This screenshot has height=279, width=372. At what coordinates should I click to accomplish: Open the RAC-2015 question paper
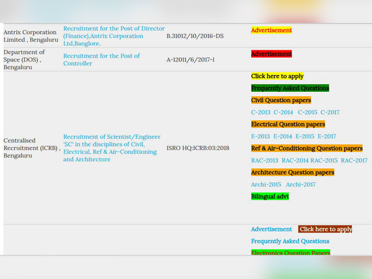[x=324, y=161]
